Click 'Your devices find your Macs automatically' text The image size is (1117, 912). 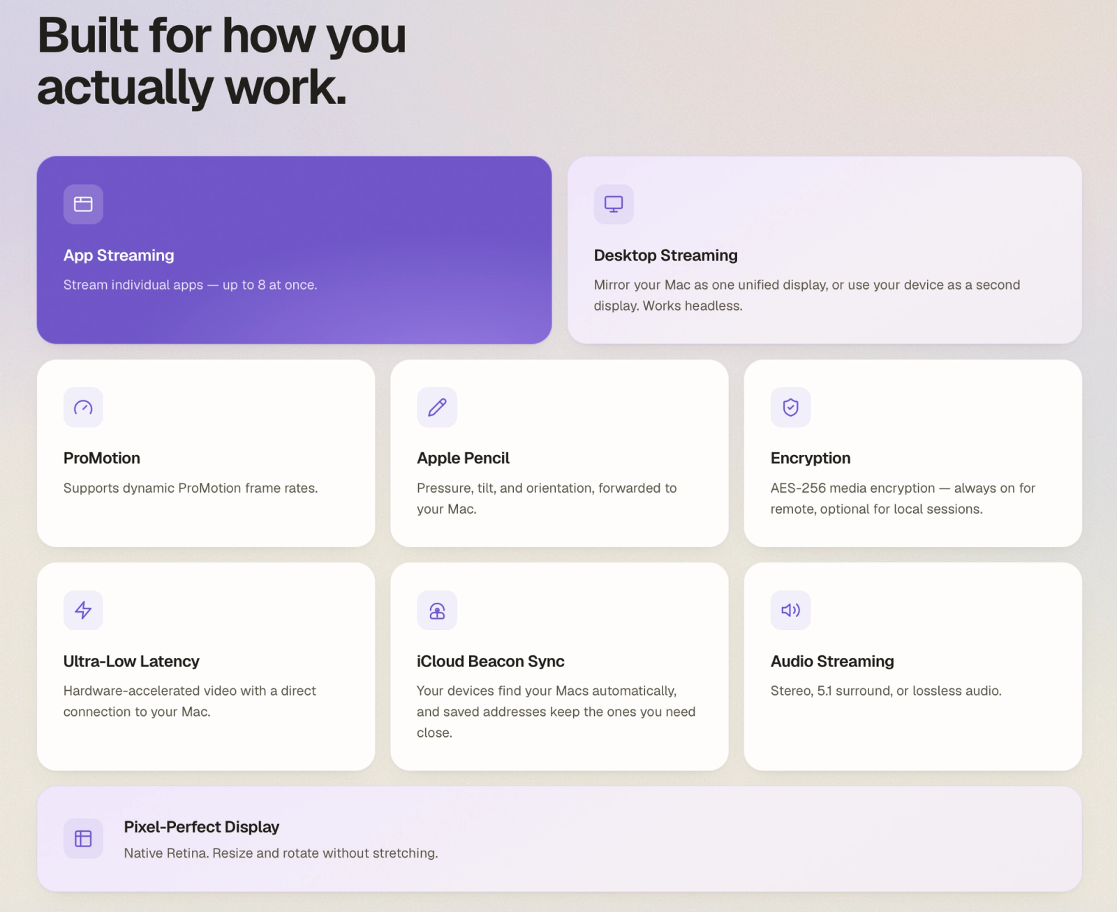(556, 712)
